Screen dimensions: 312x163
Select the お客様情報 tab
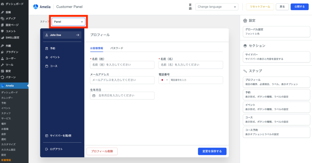97,48
